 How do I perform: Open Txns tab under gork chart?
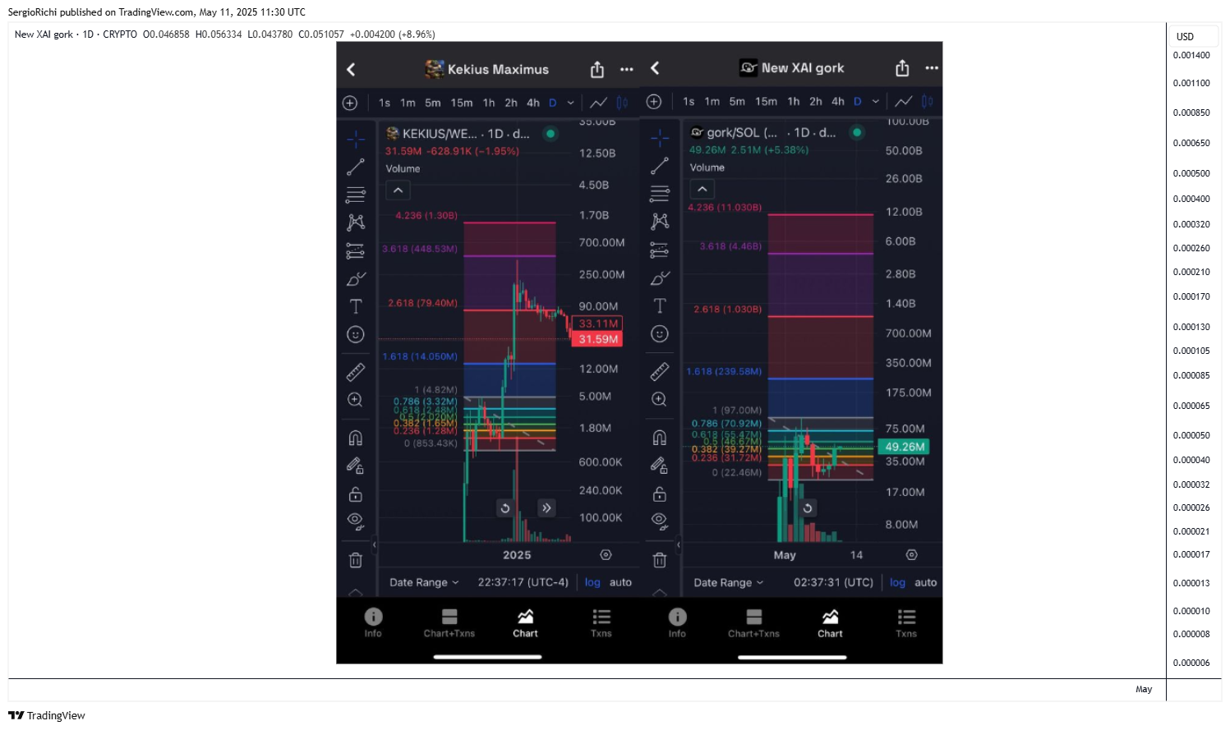pos(906,622)
